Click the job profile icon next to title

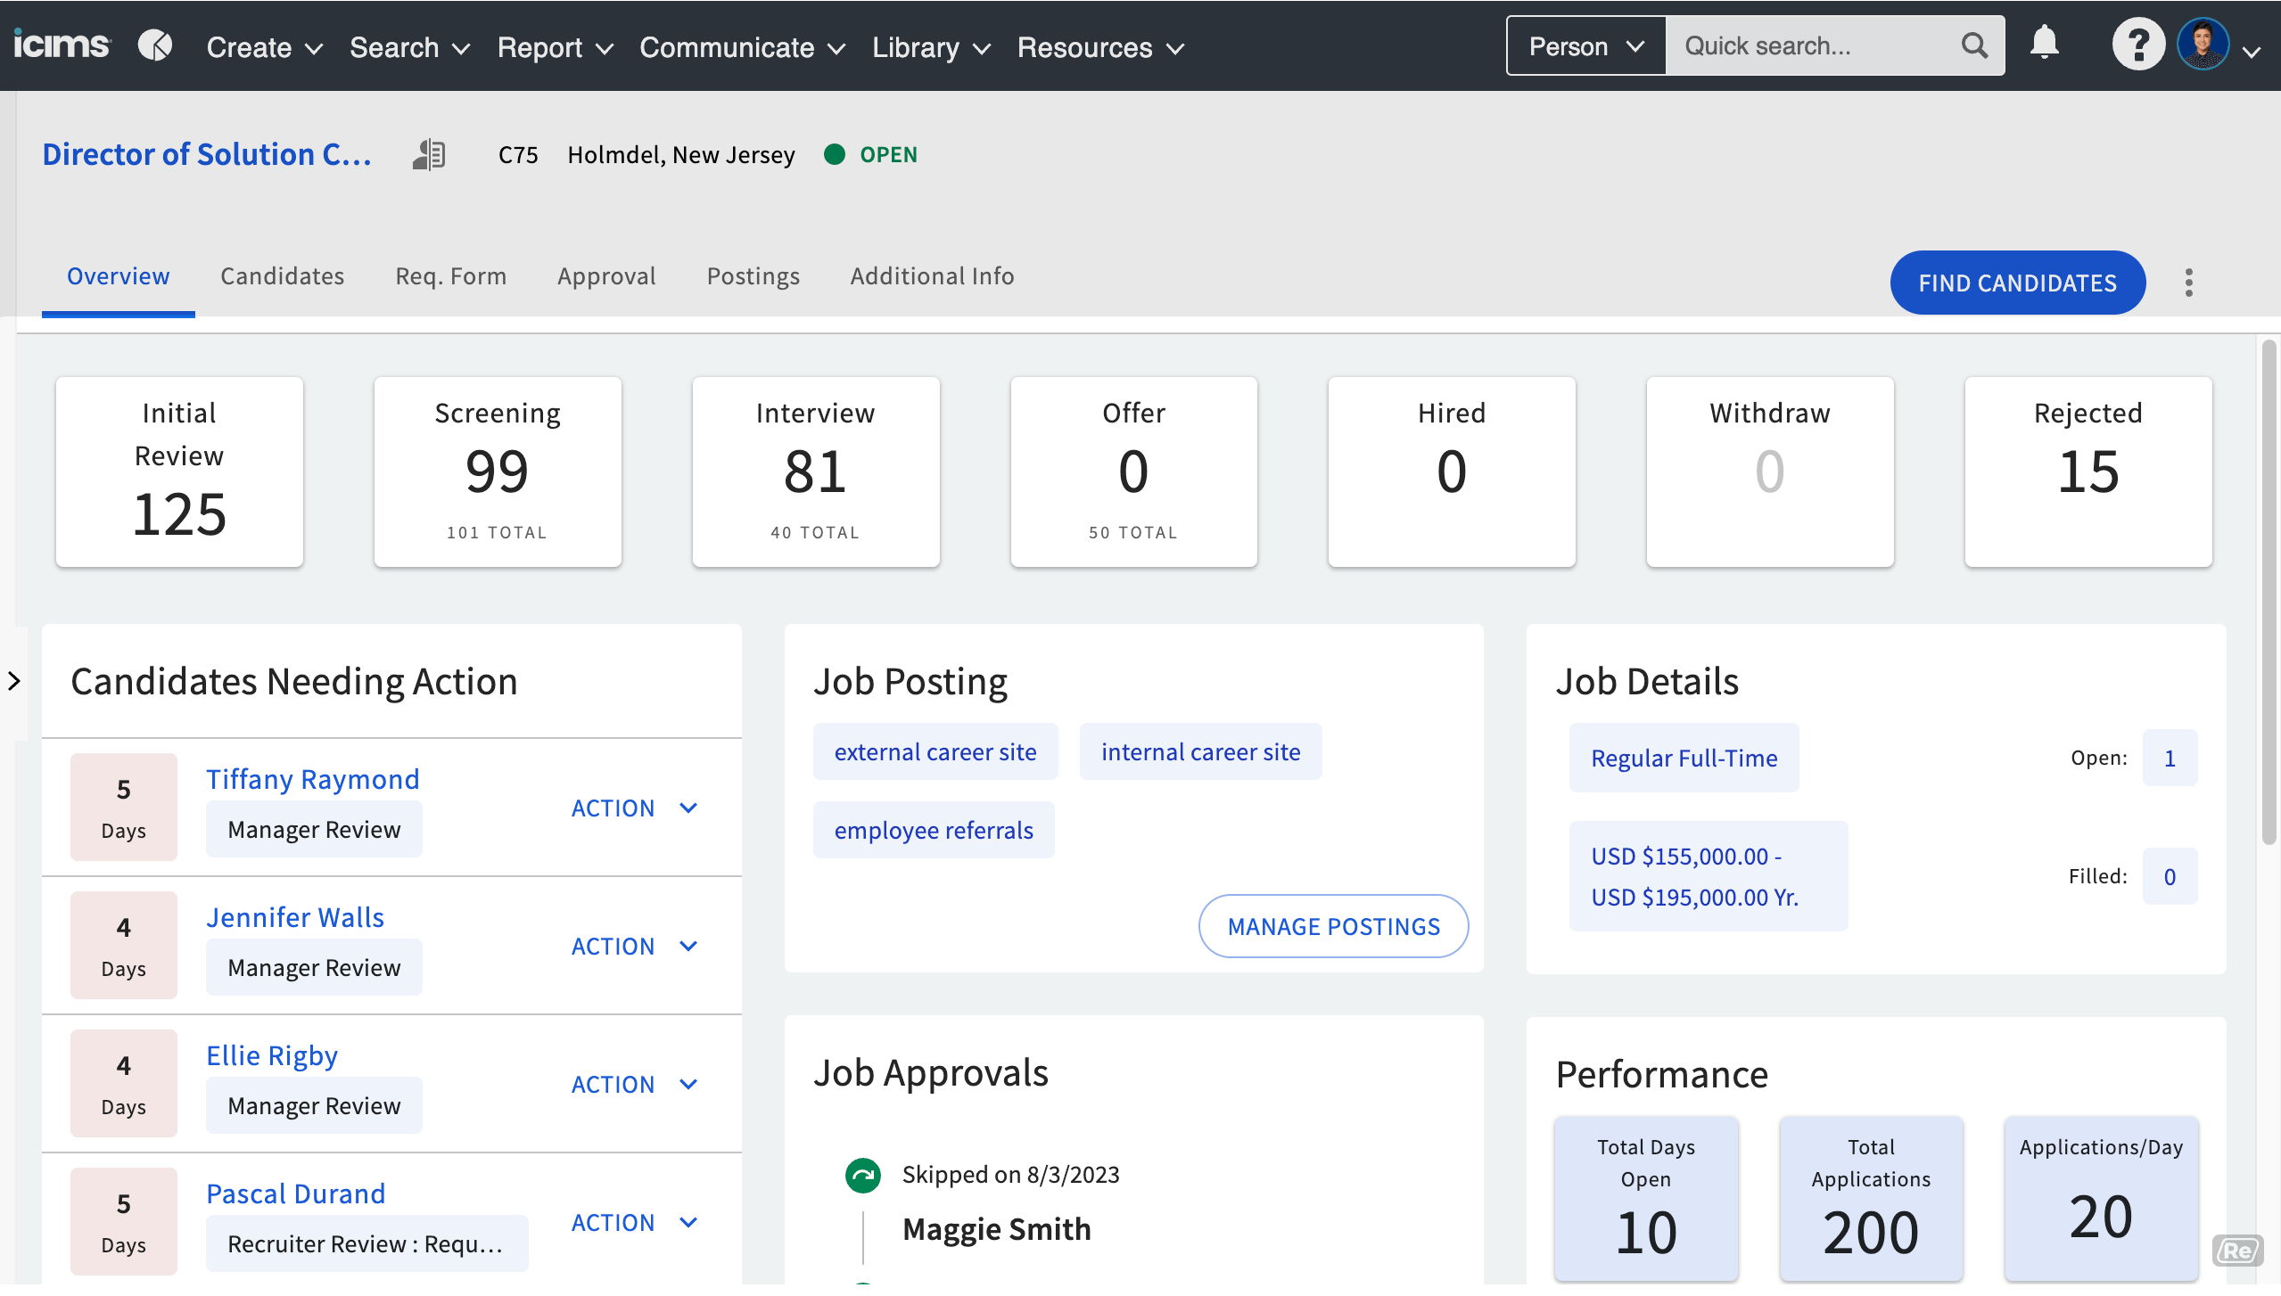click(429, 155)
